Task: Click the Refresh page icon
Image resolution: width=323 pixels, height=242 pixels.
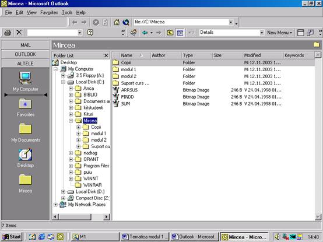Action: tap(105, 22)
